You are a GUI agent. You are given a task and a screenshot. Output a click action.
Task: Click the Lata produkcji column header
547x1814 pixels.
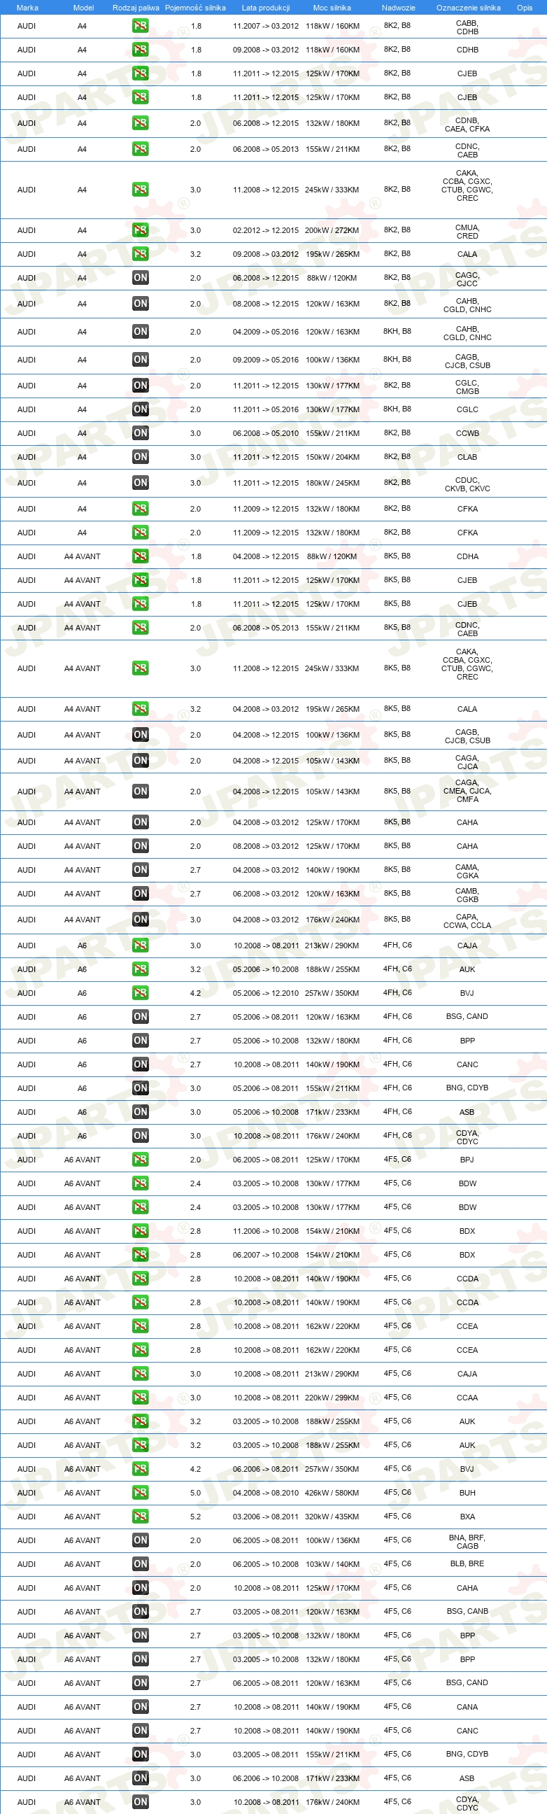(x=265, y=8)
